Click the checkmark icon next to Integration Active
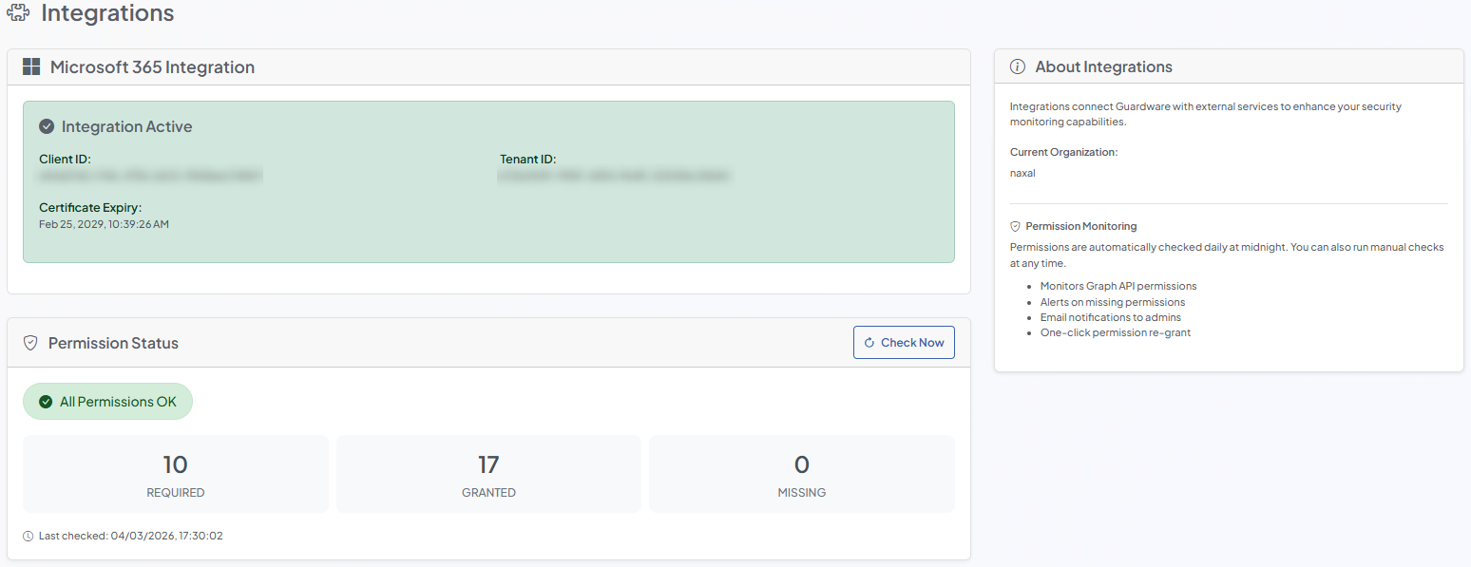The width and height of the screenshot is (1471, 567). [47, 126]
